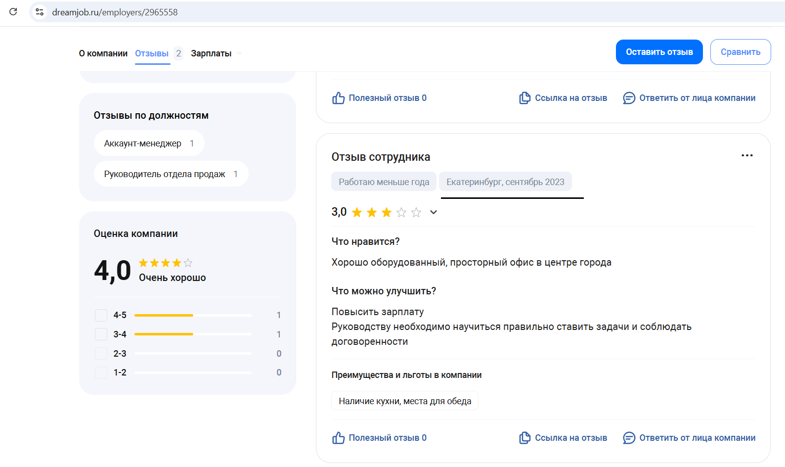Viewport: 785px width, 467px height.
Task: Click company reply chat icon in top review
Action: coord(629,98)
